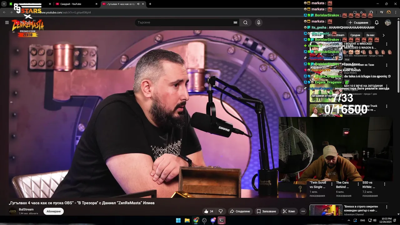Dislike the video with thumbs down

tap(221, 211)
